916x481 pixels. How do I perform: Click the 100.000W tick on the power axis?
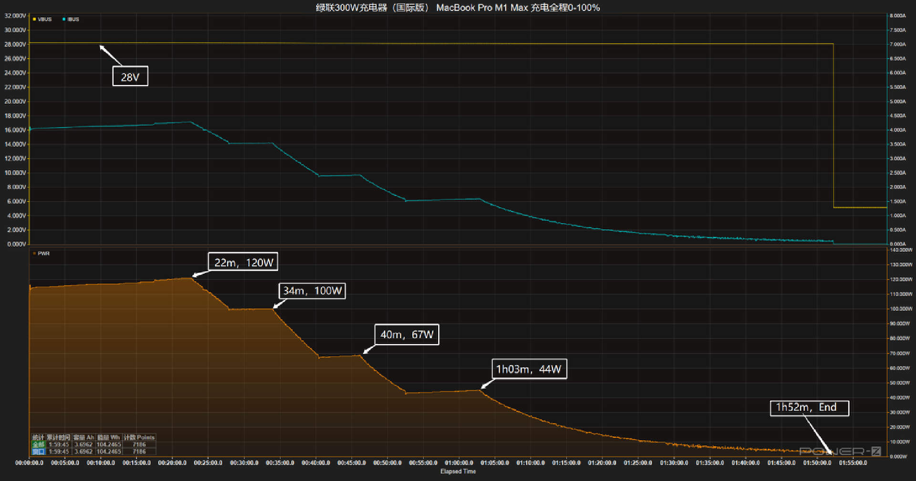click(901, 309)
